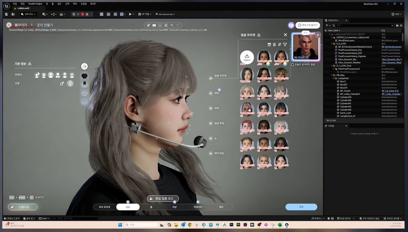Collapse the 0_0_LOOK folder in outliner

[x=332, y=44]
